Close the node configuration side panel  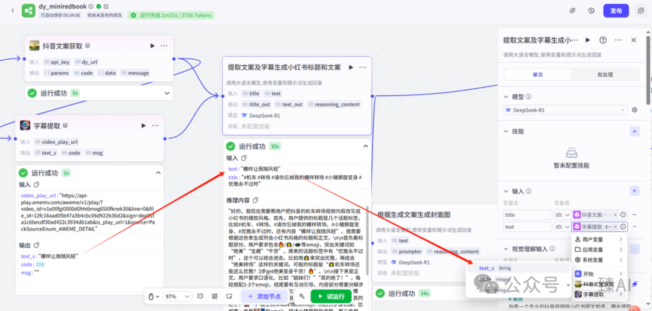pyautogui.click(x=634, y=40)
